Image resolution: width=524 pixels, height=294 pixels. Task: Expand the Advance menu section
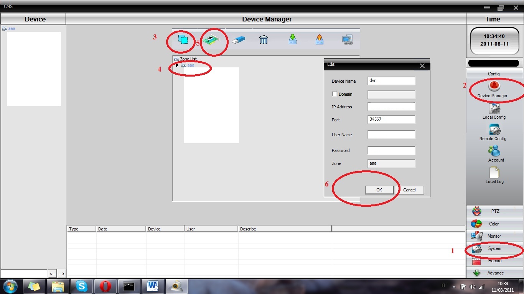point(494,273)
